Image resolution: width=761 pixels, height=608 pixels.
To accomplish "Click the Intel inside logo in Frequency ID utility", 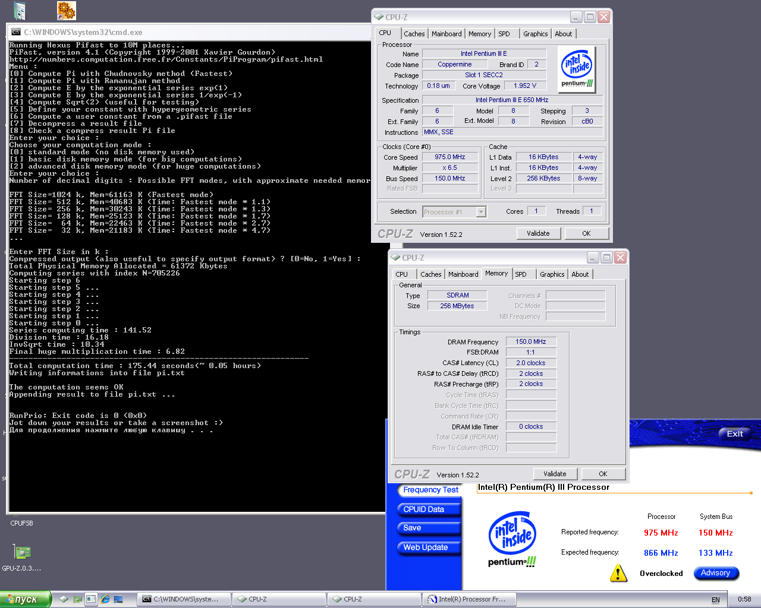I will pos(512,540).
